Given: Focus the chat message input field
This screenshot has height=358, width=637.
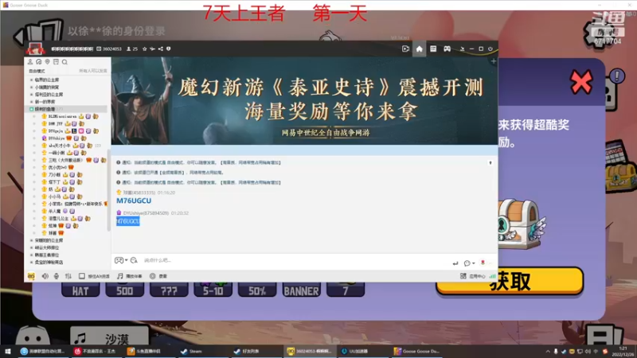Looking at the screenshot, I should 295,260.
